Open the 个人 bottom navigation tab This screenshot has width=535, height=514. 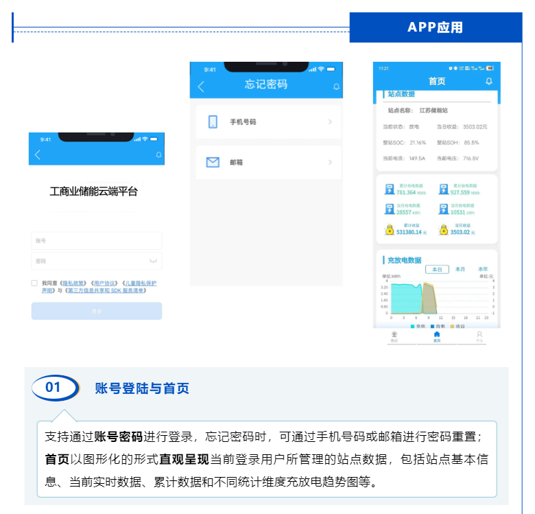click(479, 336)
